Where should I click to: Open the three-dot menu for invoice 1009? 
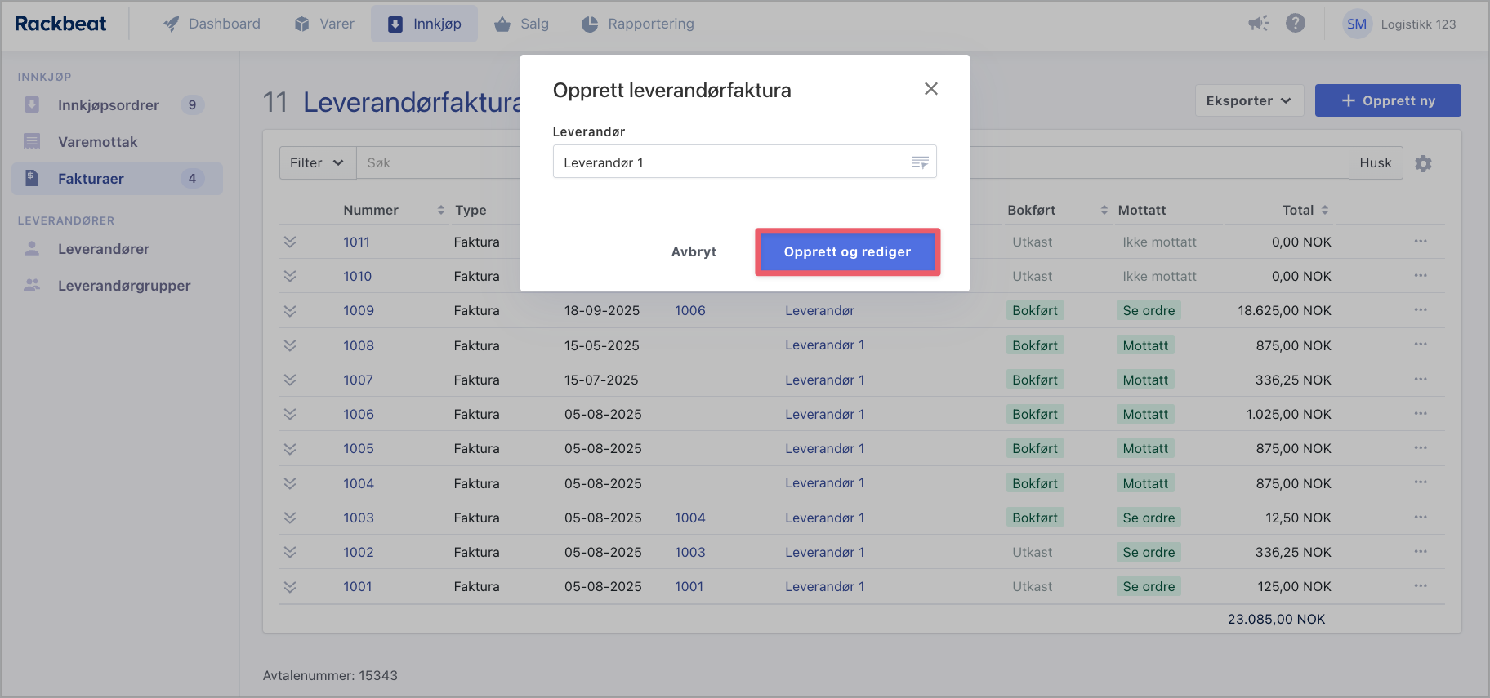coord(1421,310)
